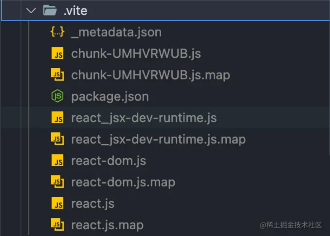
Task: Click JS icon beside react_jsx-dev-runtime.js
Action: 58,118
